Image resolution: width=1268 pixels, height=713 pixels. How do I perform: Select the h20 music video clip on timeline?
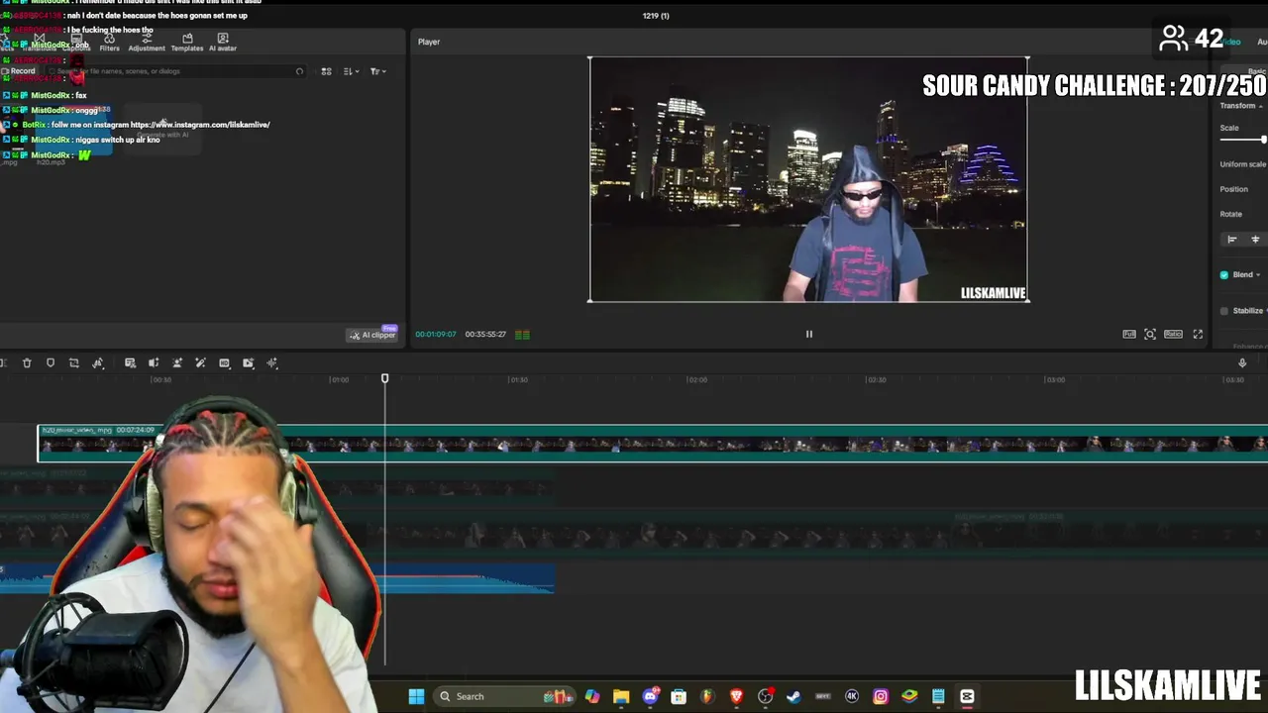(x=653, y=443)
